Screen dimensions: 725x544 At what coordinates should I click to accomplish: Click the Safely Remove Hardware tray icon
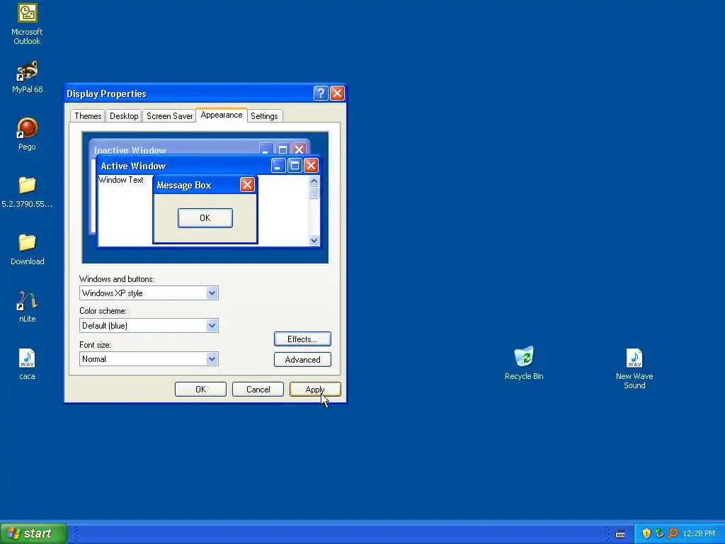pos(659,533)
